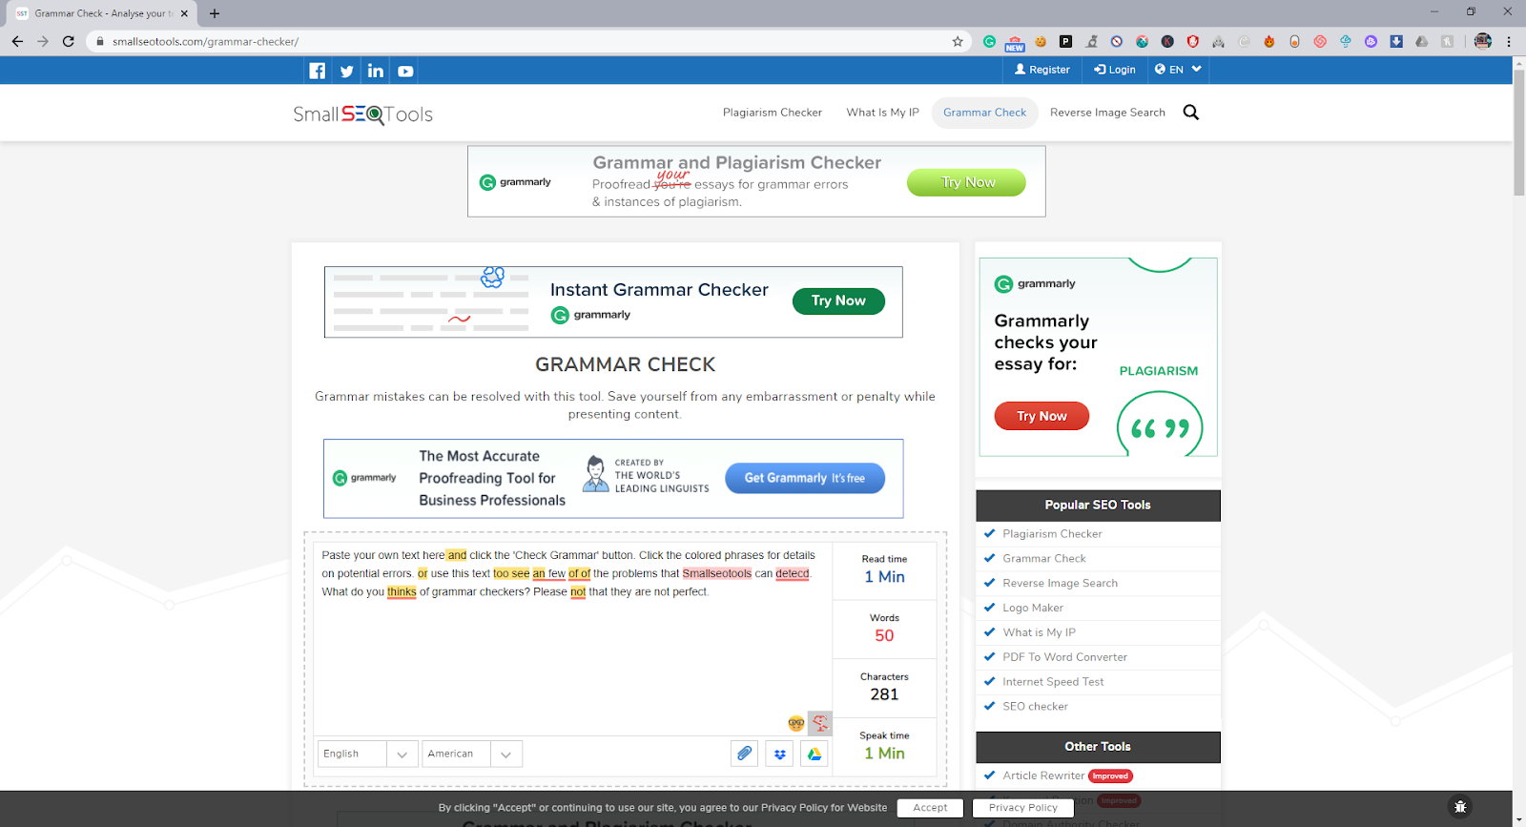Open the blue download-arrow extension icon

click(1396, 41)
